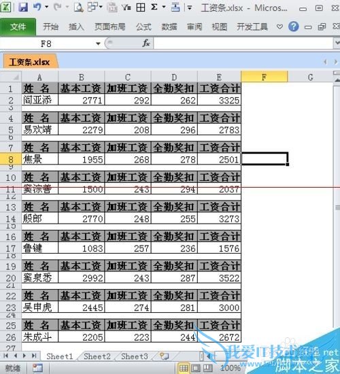The height and width of the screenshot is (374, 340).
Task: Switch to the Sheet3 tab
Action: [135, 356]
